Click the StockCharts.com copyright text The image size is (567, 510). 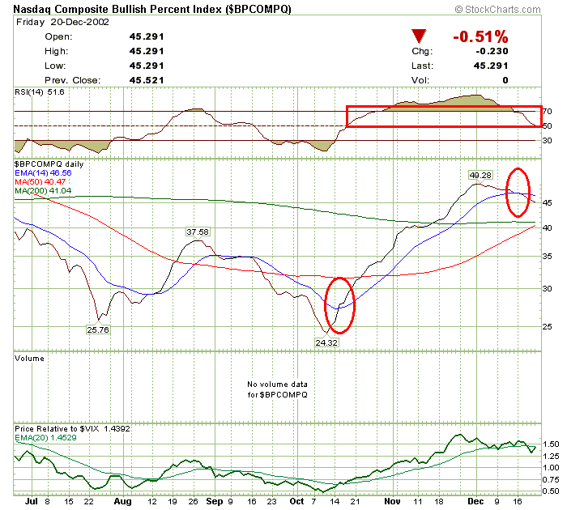(497, 10)
